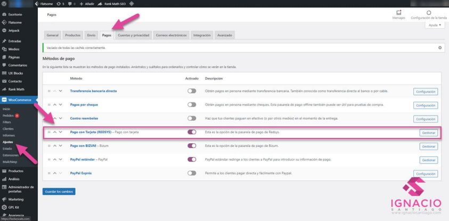Open the Avanzado tab
Image resolution: width=449 pixels, height=221 pixels.
click(225, 35)
